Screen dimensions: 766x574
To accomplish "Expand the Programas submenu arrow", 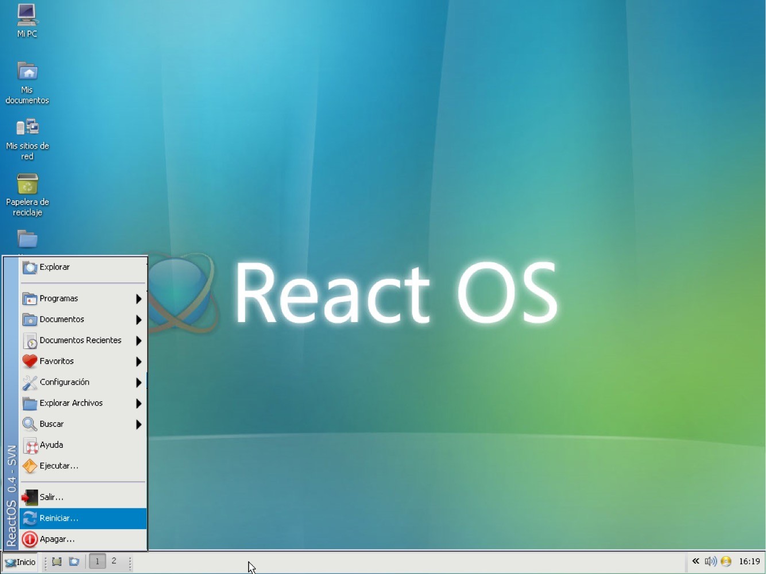I will (x=138, y=299).
